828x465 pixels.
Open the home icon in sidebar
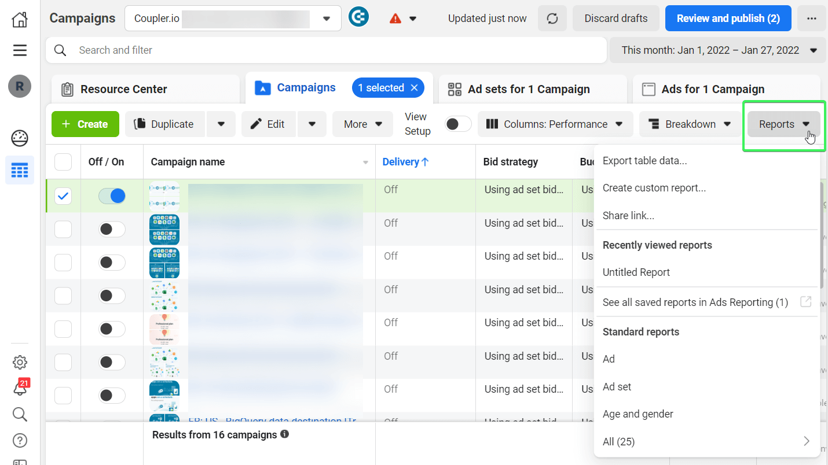20,20
